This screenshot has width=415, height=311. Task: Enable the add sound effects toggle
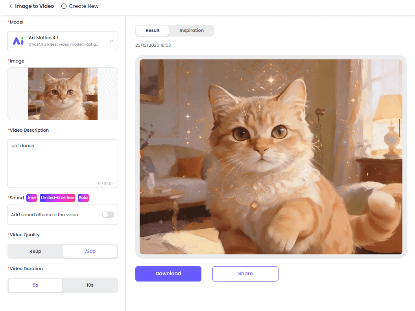pos(108,215)
